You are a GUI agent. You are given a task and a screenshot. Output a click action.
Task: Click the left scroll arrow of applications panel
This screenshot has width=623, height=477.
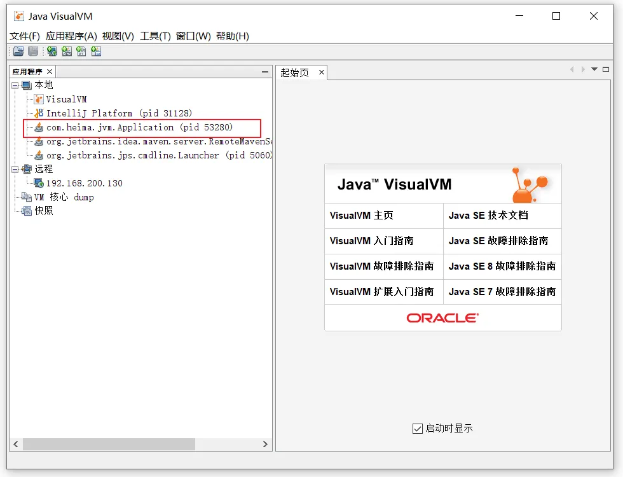[16, 444]
